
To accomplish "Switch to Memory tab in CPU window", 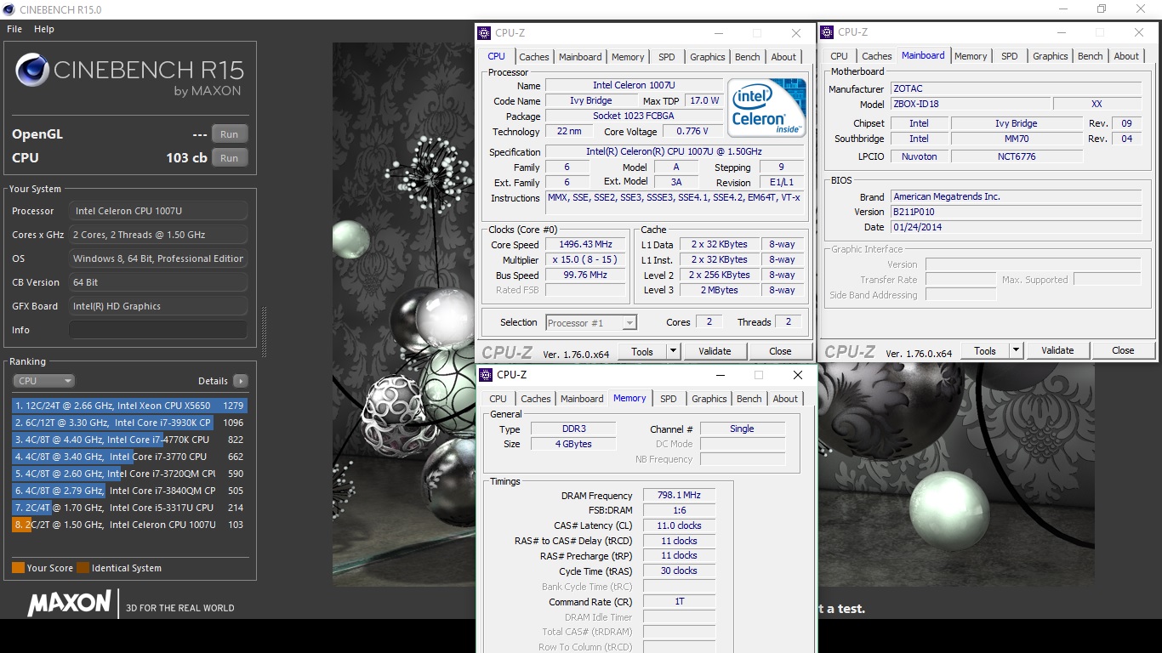I will coord(628,57).
